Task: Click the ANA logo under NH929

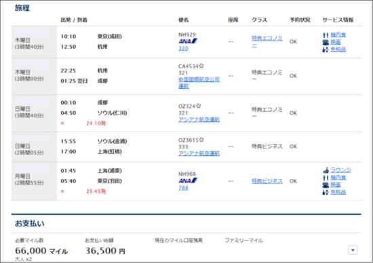Action: (x=188, y=41)
